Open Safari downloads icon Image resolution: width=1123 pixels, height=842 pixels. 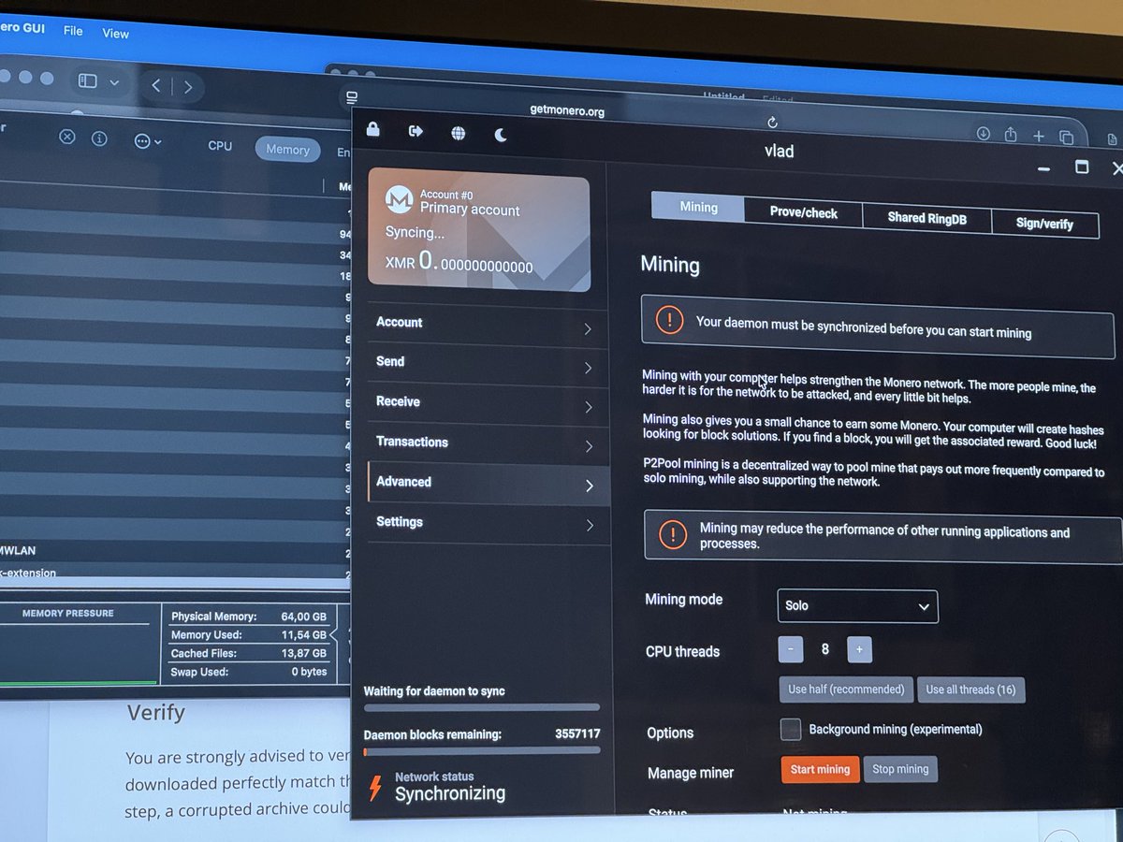tap(984, 134)
